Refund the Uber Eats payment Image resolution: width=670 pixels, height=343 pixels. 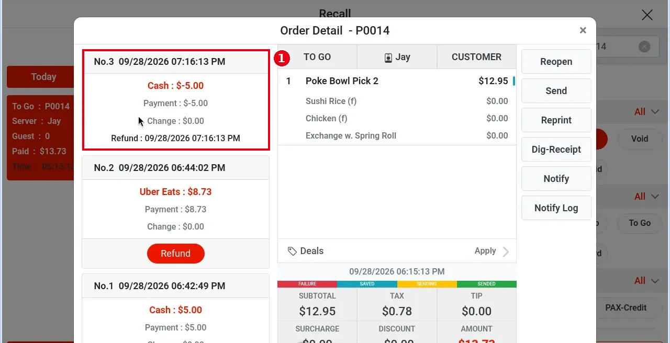(x=175, y=254)
